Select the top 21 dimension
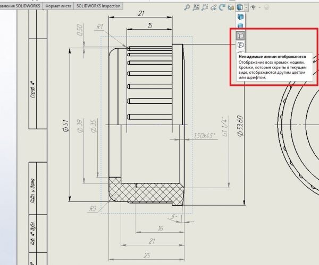This screenshot has width=319, height=265. [141, 13]
